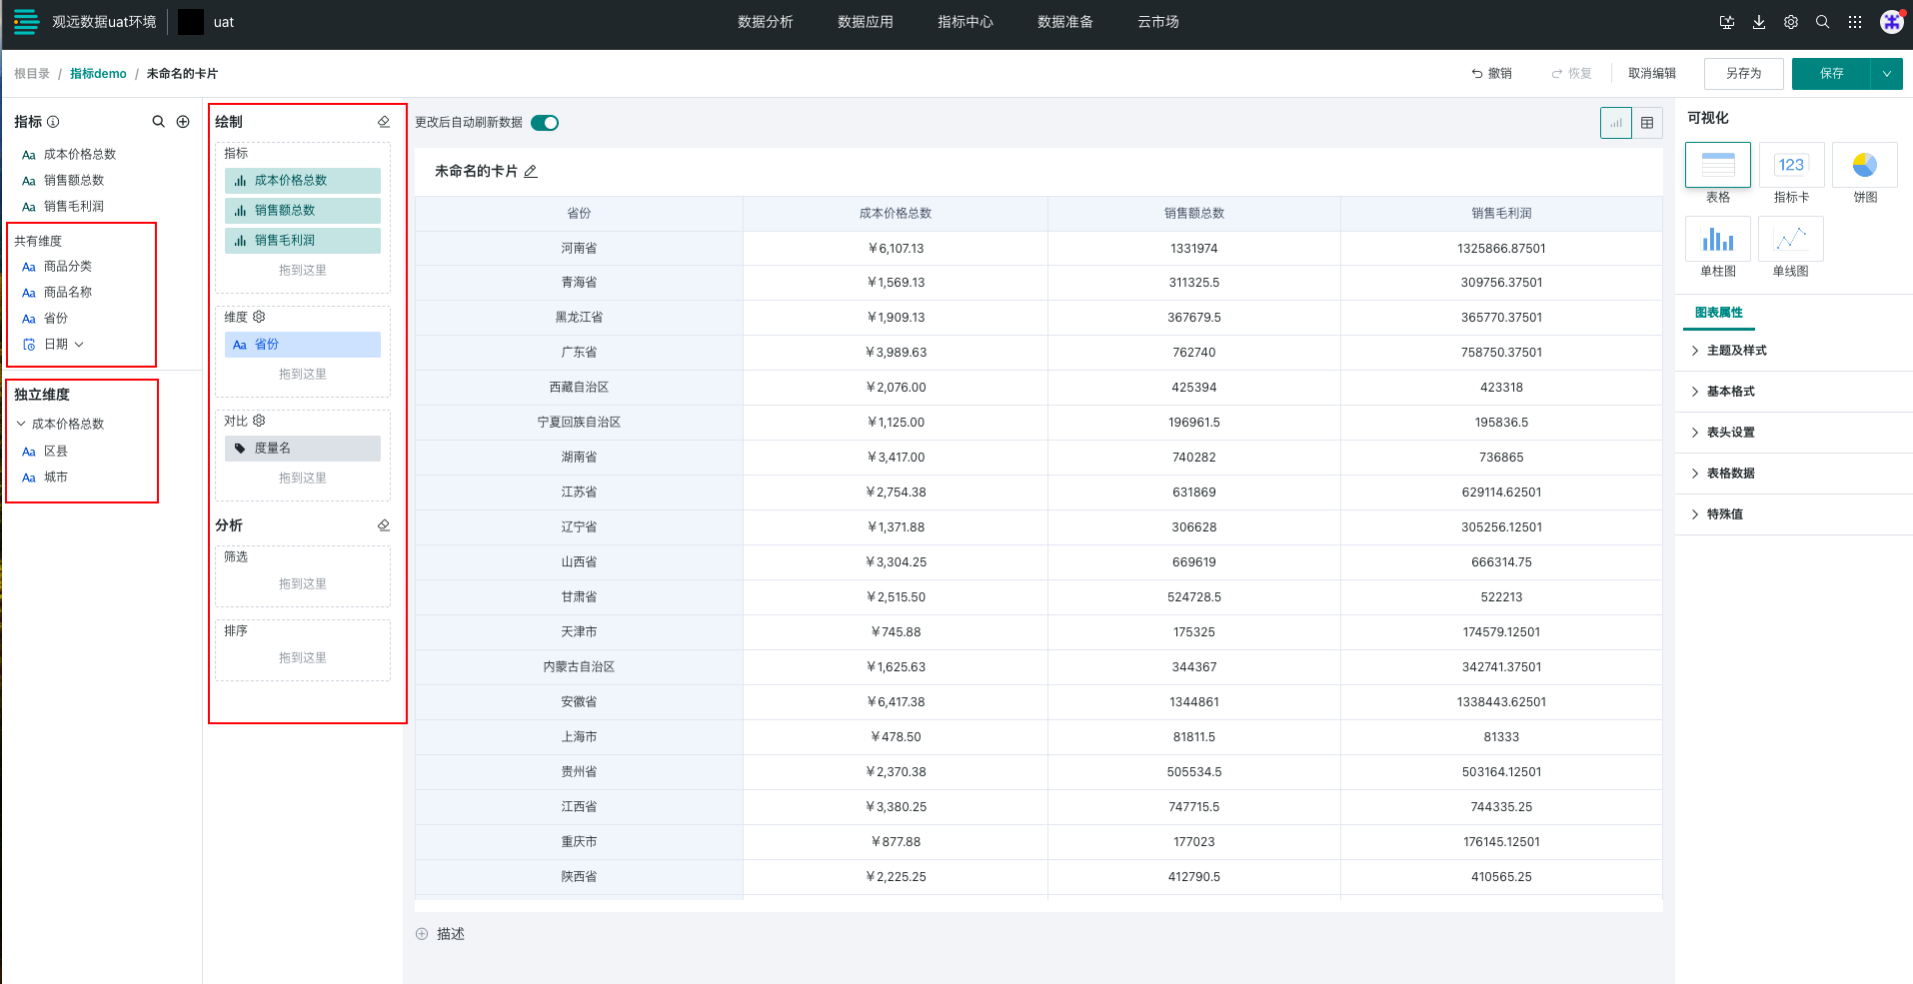Choose the 单柱图 bar chart type

[x=1717, y=240]
